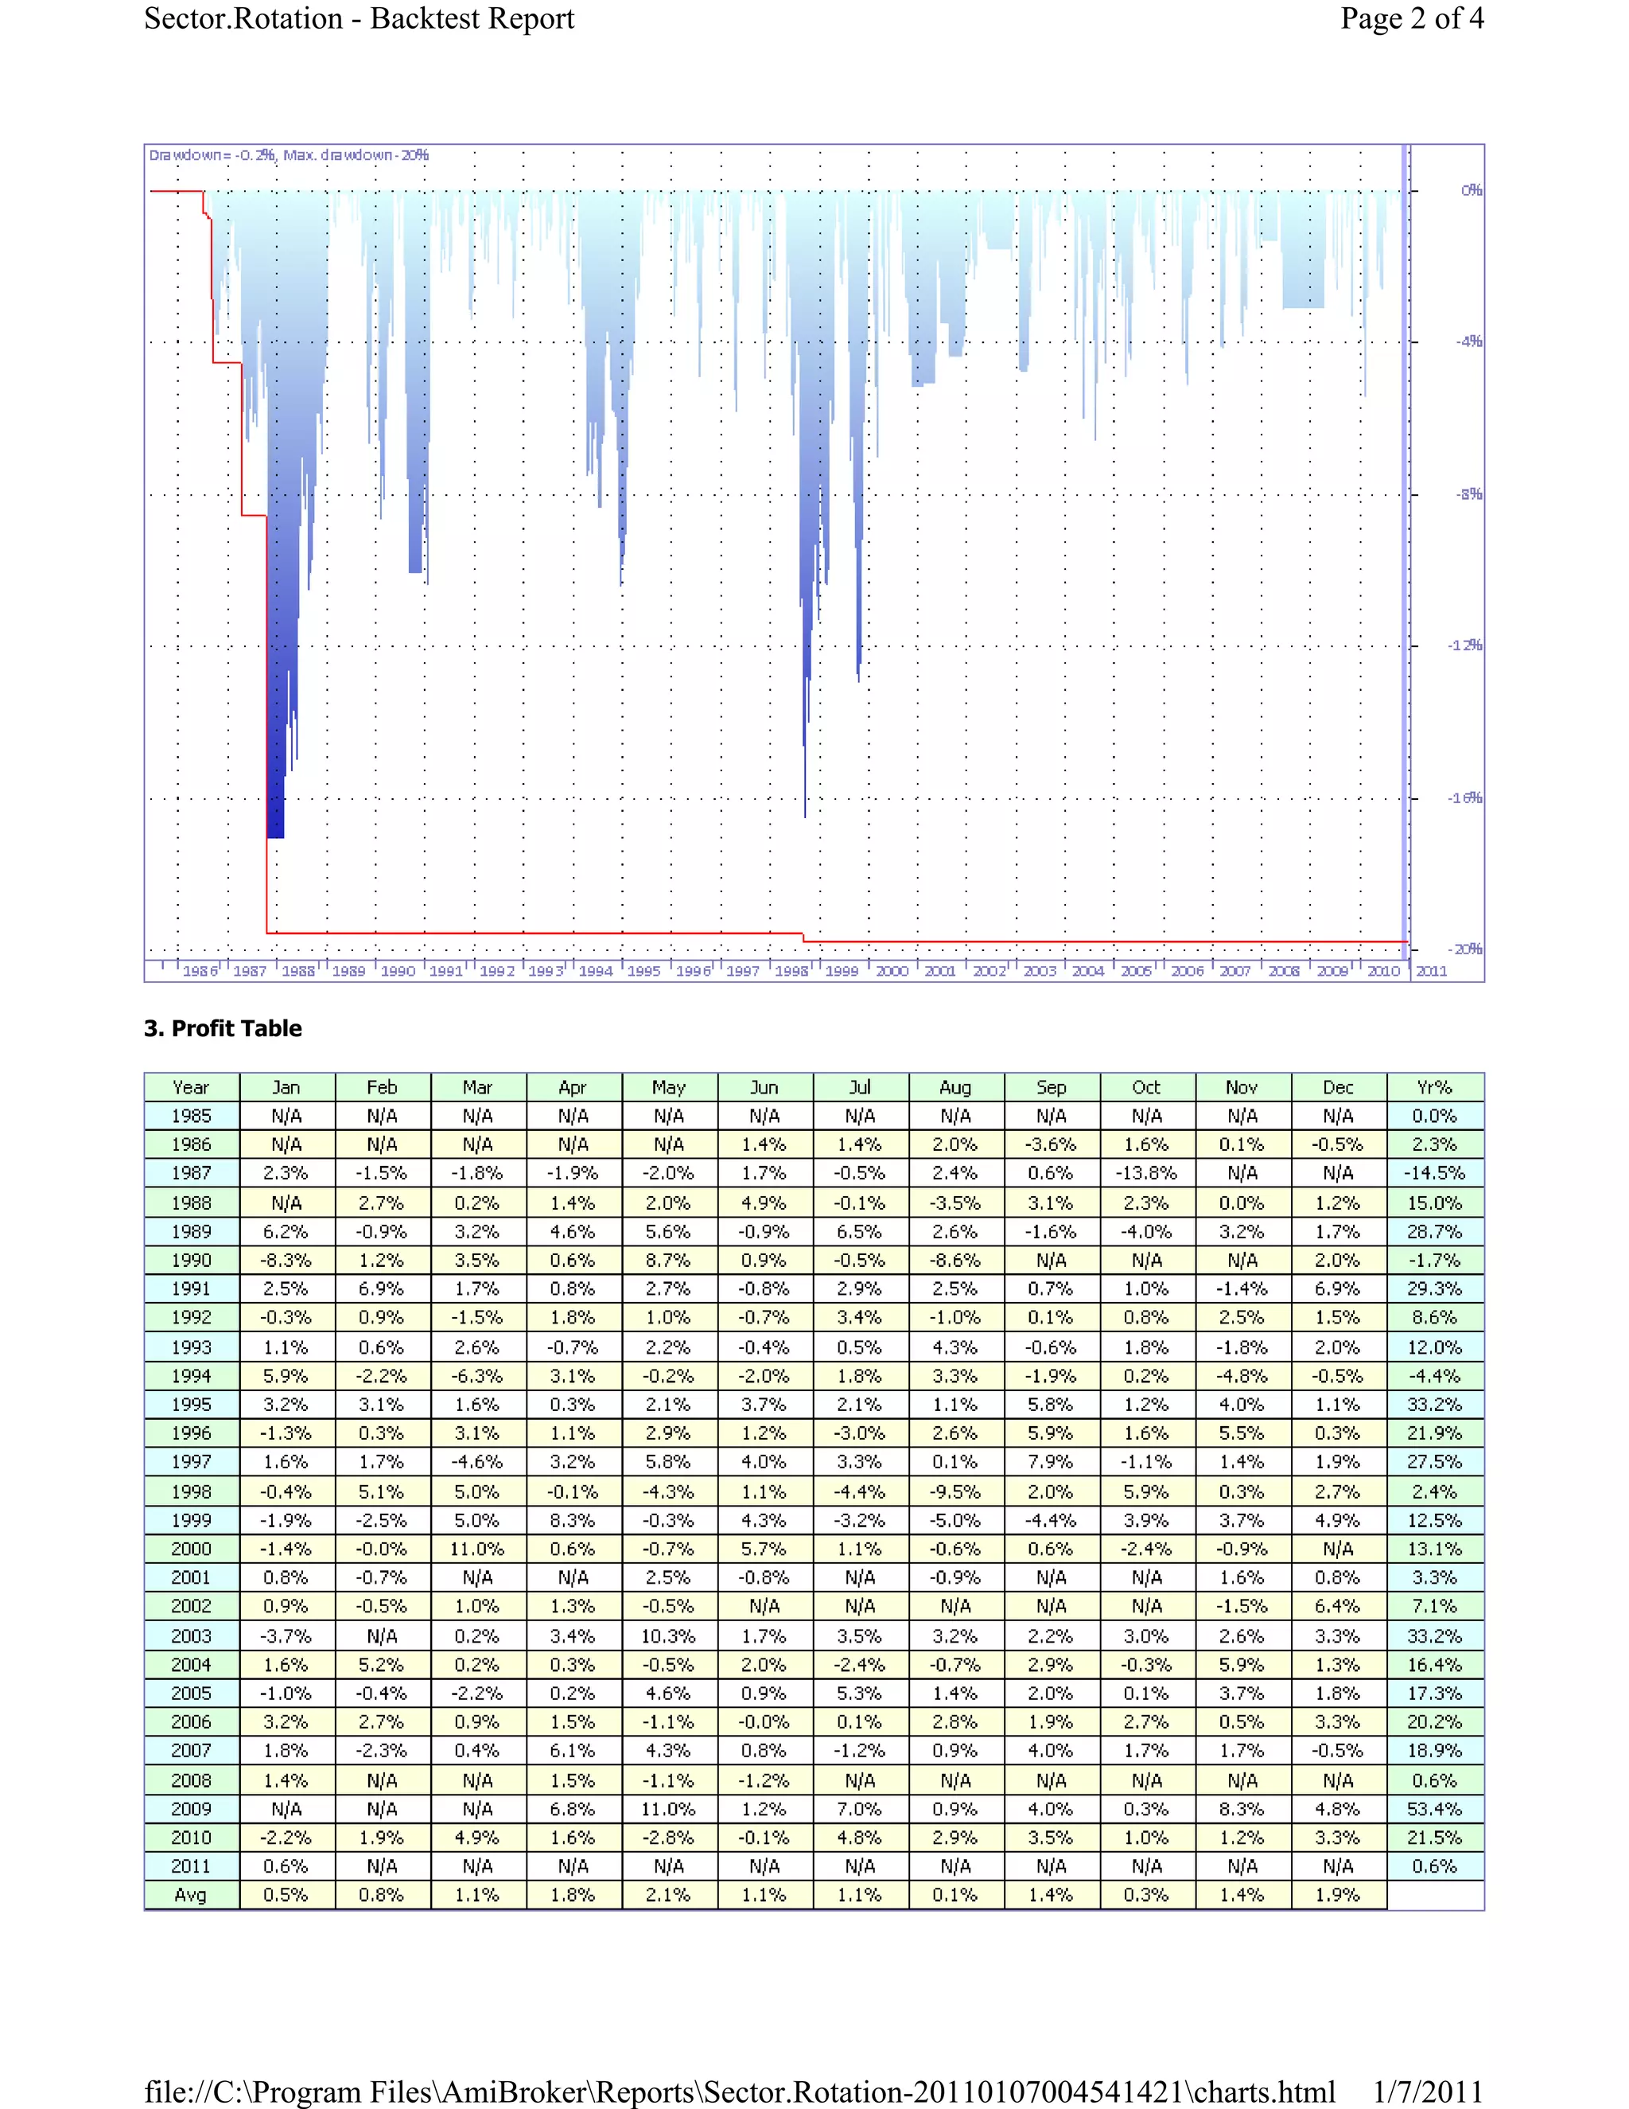
Task: Click the Avg row label
Action: click(191, 1895)
